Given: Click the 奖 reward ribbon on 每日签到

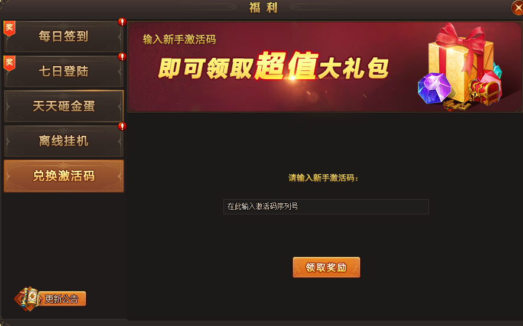Looking at the screenshot, I should click(x=9, y=28).
